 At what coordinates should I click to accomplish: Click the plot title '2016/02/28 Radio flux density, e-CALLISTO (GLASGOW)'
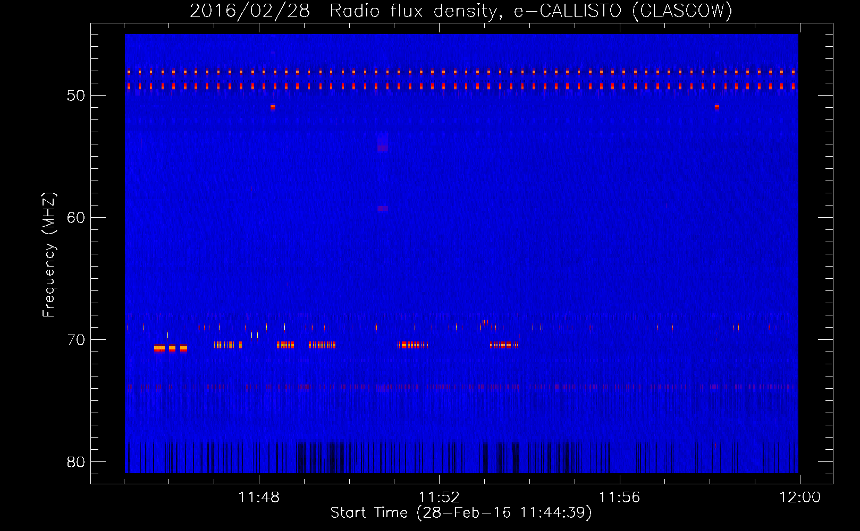click(461, 11)
